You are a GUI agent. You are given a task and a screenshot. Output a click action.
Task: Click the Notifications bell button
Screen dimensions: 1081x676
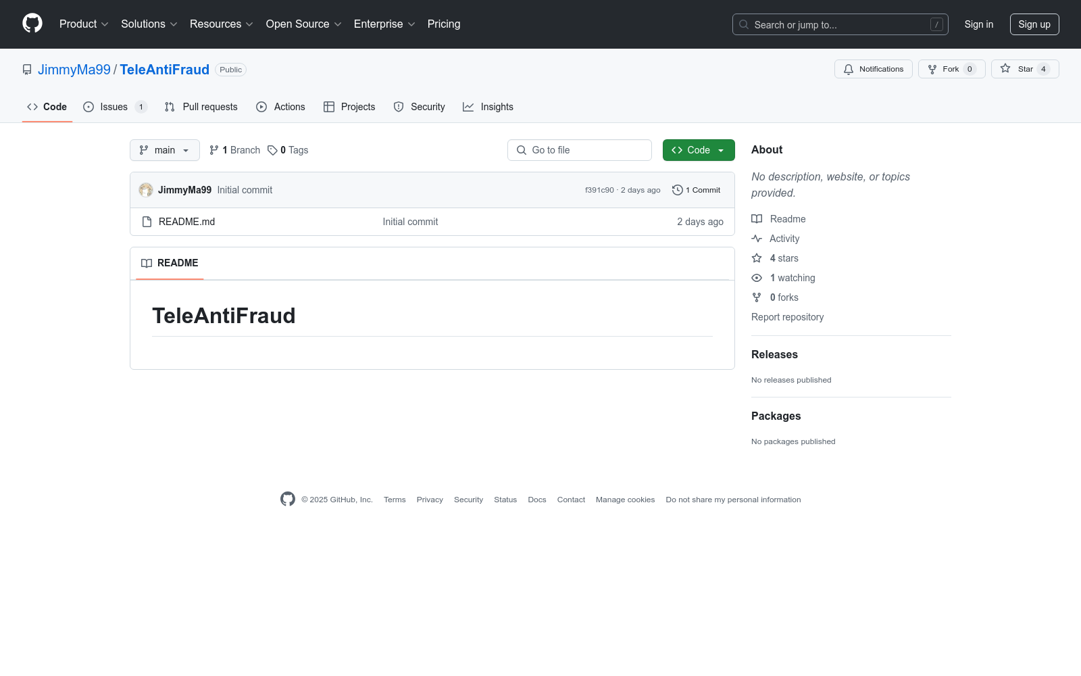874,69
